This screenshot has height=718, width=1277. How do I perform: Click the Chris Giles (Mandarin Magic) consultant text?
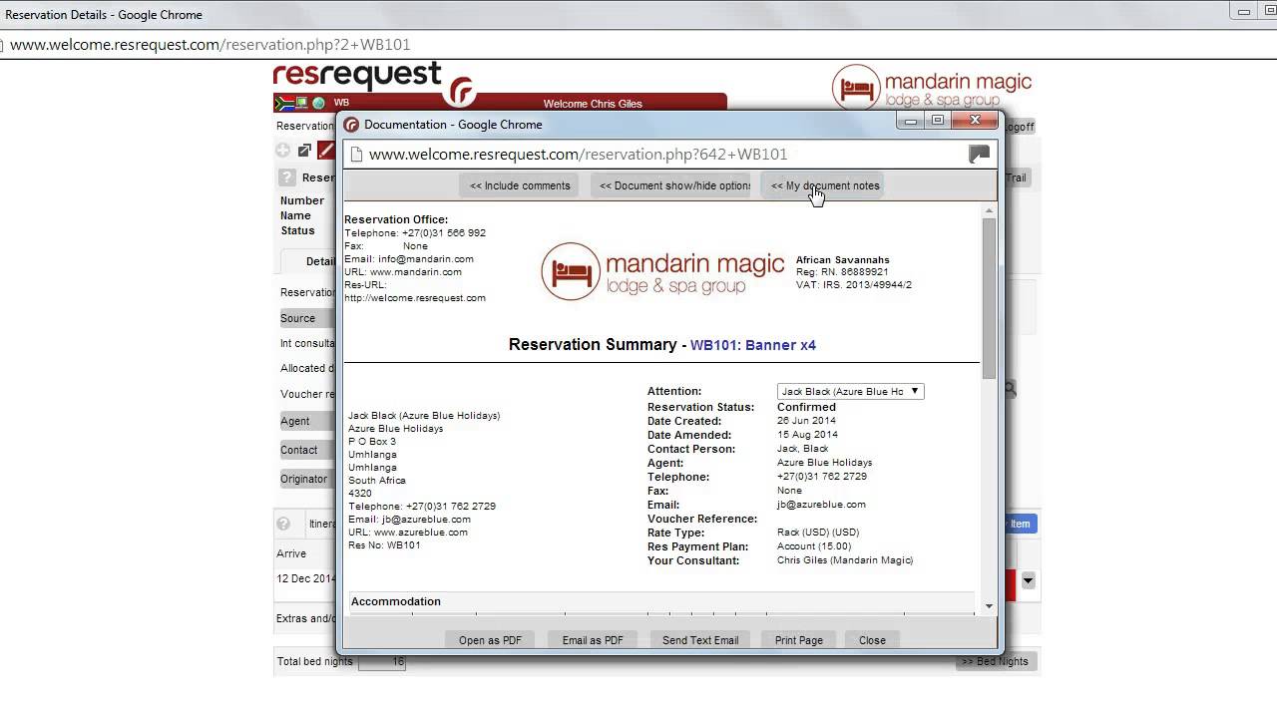845,560
